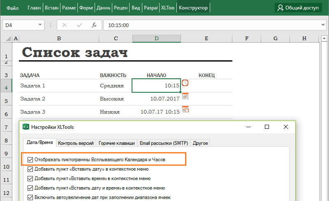The height and width of the screenshot is (201, 329).
Task: Click the confirm entry checkmark in formula bar
Action: click(x=79, y=25)
